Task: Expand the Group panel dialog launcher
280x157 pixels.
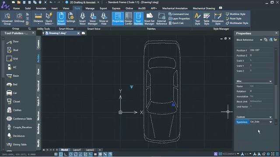Action: click(29, 29)
